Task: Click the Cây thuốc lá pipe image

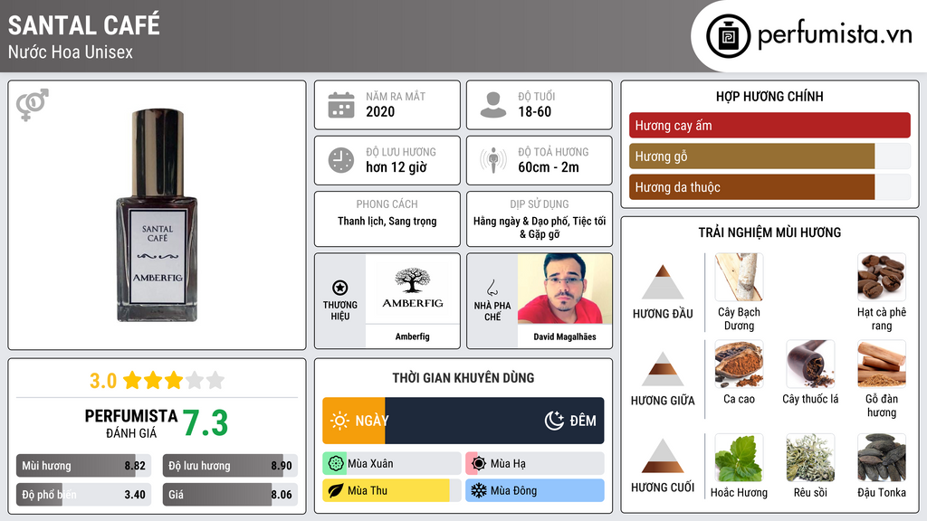Action: click(810, 364)
